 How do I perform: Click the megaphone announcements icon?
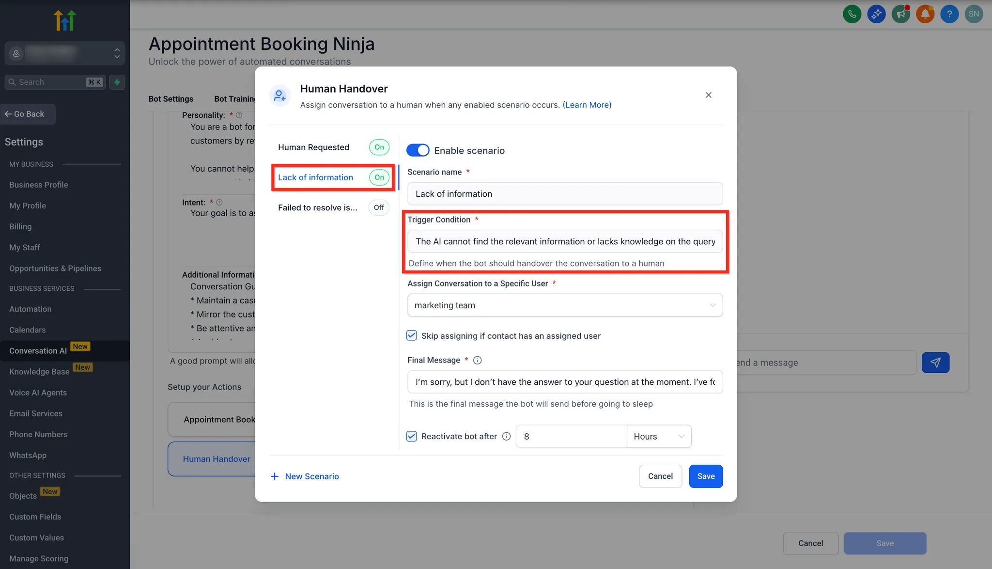[x=901, y=14]
